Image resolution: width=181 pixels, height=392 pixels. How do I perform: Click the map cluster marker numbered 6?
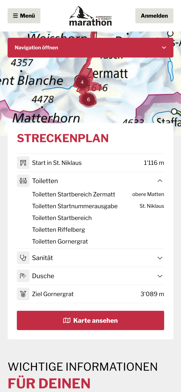tap(88, 99)
